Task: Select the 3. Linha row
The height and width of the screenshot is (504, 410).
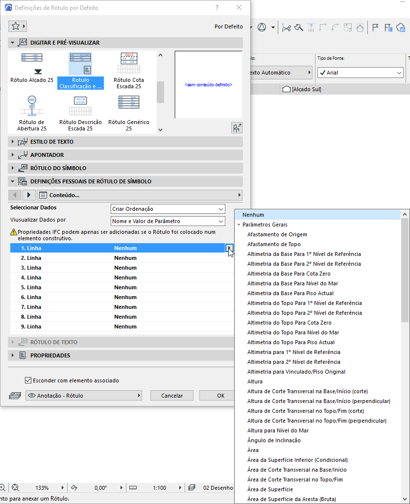Action: (x=121, y=268)
